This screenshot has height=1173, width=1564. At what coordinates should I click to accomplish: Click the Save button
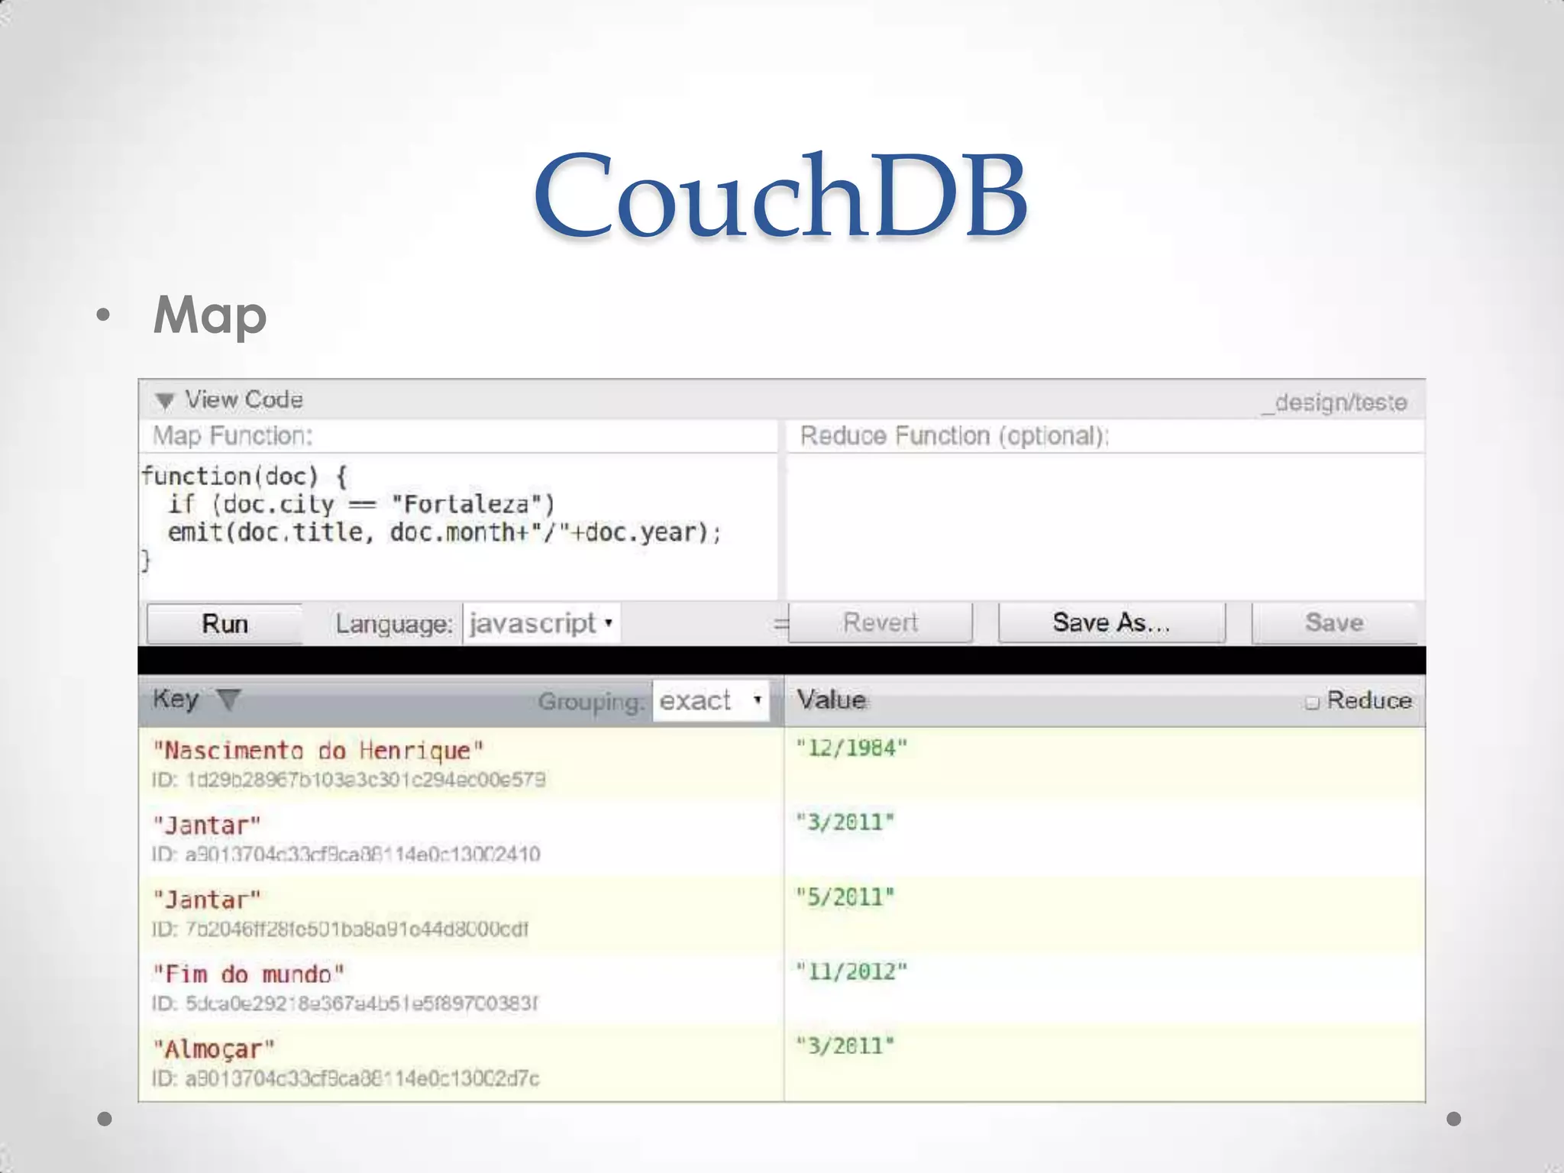[1334, 622]
